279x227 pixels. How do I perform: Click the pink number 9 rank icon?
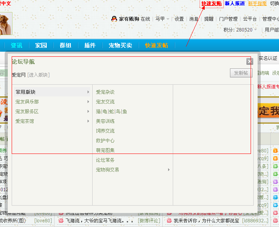275,213
